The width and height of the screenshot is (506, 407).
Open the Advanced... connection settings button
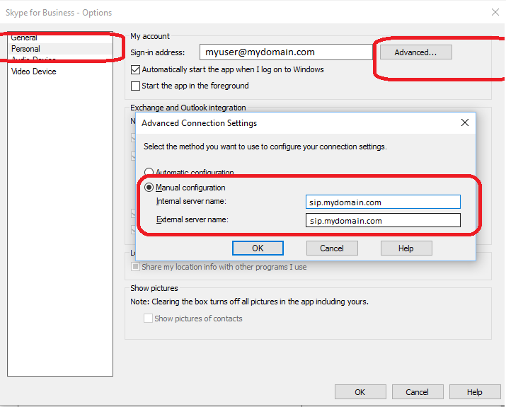tap(415, 52)
